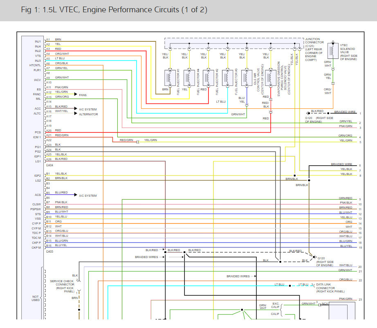
Task: Click the figure title text at top
Action: [114, 10]
